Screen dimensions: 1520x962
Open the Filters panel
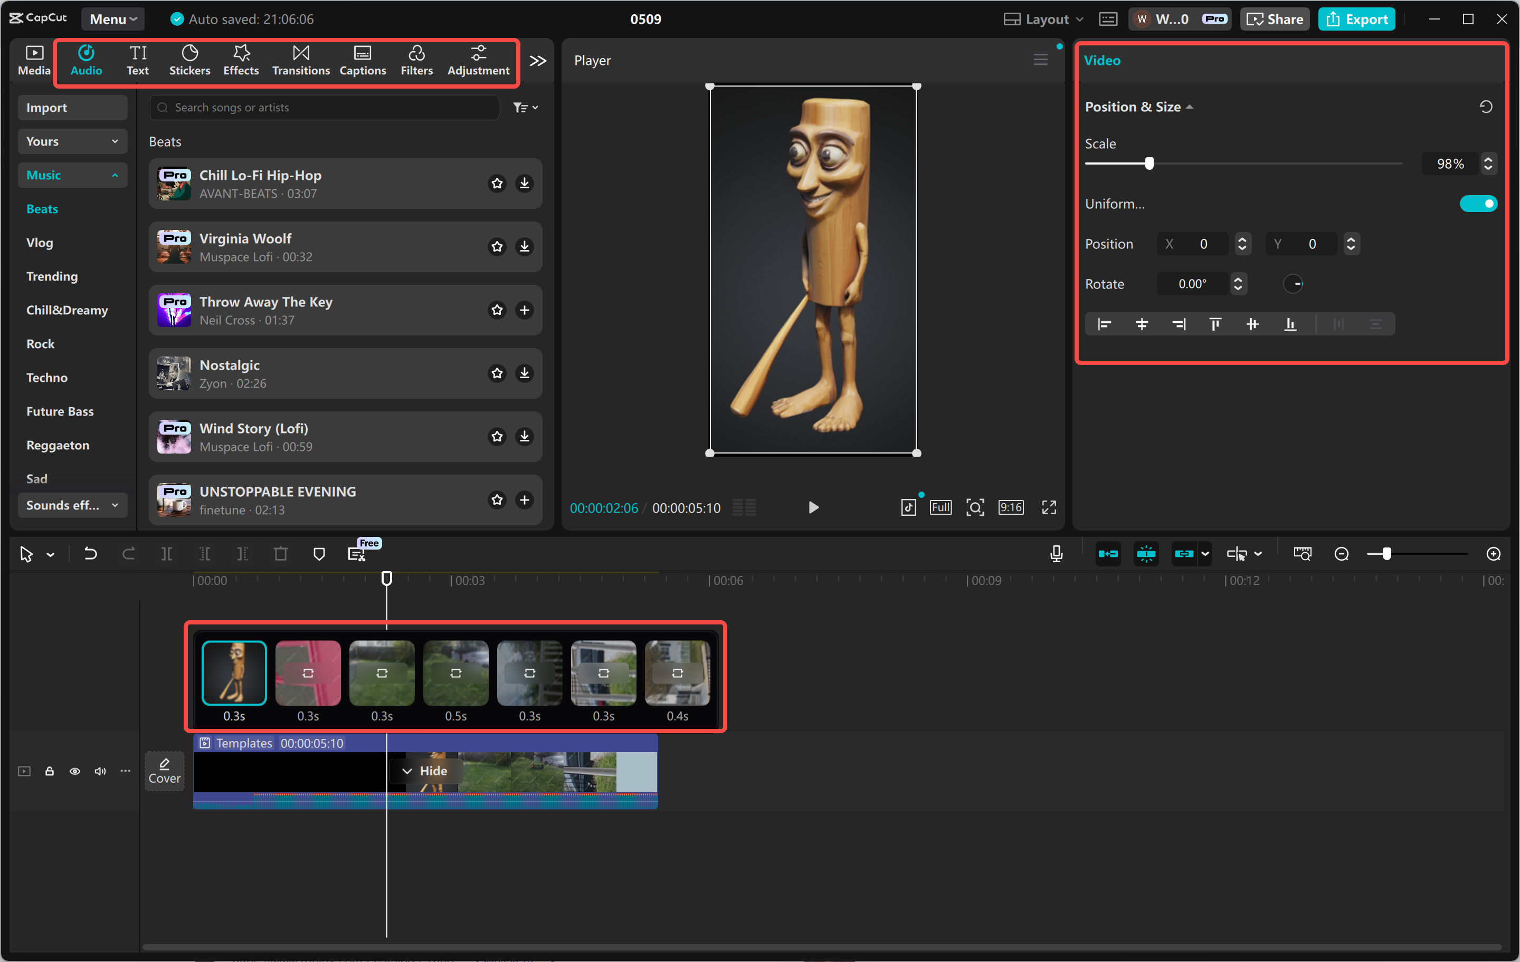(x=416, y=60)
